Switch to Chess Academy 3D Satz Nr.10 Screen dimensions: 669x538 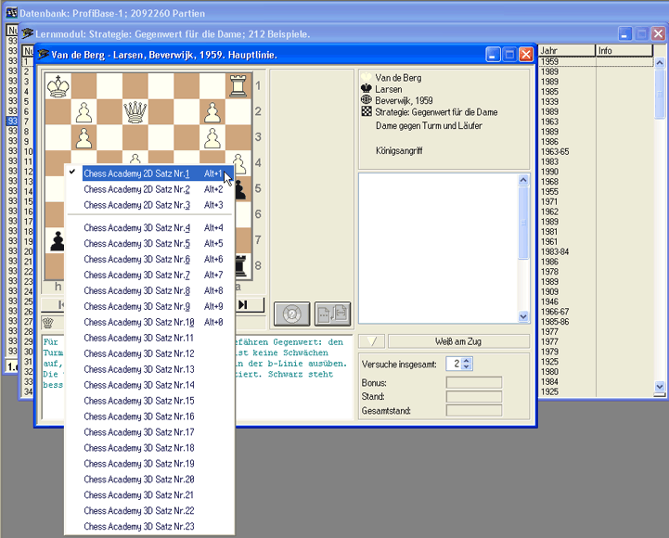click(150, 323)
